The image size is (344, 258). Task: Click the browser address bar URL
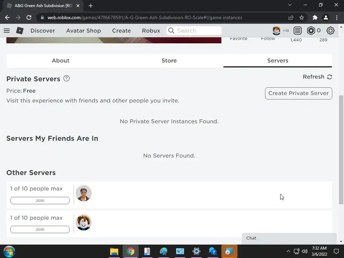pyautogui.click(x=145, y=17)
